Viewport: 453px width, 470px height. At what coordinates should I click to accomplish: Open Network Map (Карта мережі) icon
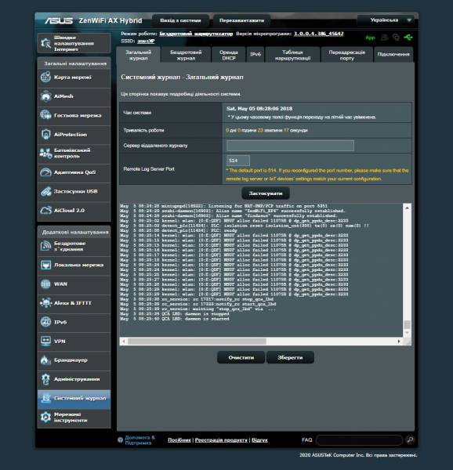45,77
